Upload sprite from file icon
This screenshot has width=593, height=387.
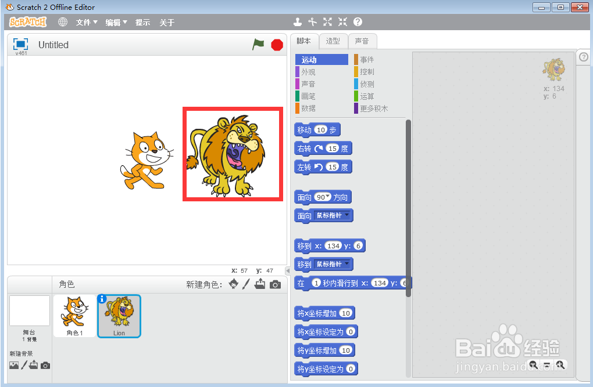tap(260, 284)
